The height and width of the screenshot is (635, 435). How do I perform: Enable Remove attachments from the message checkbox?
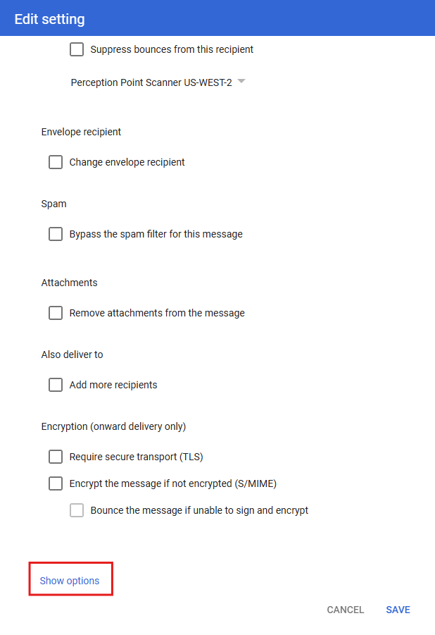56,313
